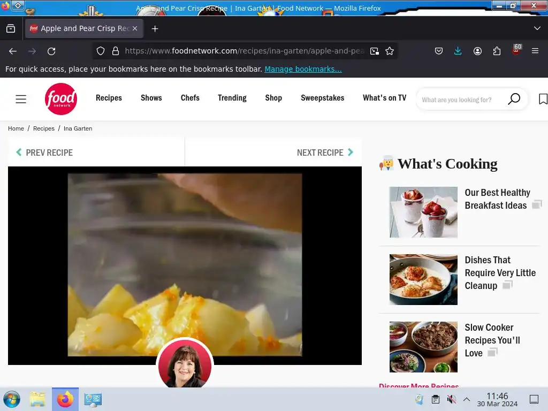Go to the Home breadcrumb link

pyautogui.click(x=16, y=128)
